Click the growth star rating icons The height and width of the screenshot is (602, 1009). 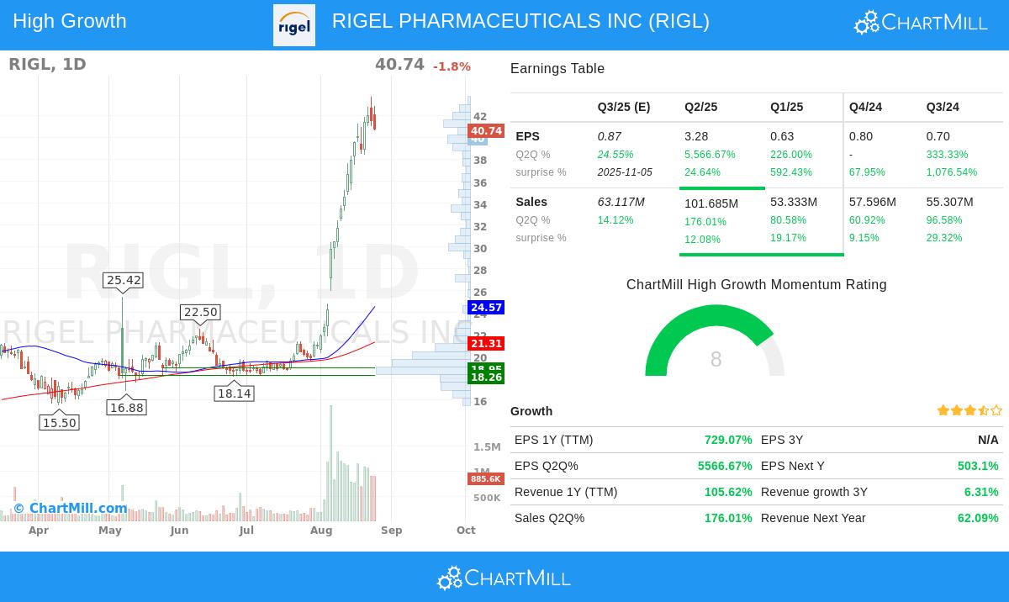(969, 410)
